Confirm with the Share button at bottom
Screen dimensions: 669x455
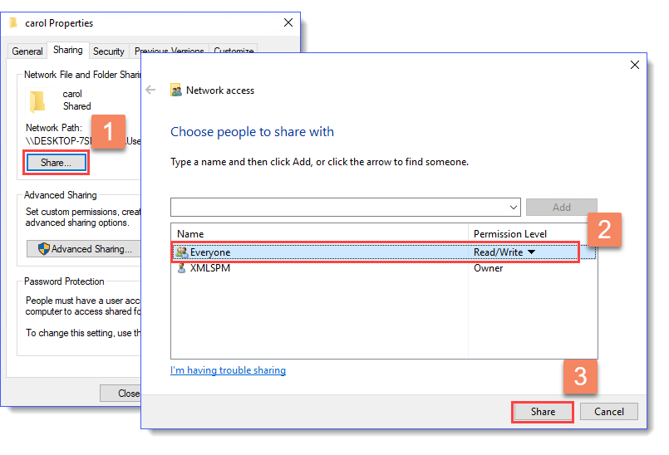point(543,412)
